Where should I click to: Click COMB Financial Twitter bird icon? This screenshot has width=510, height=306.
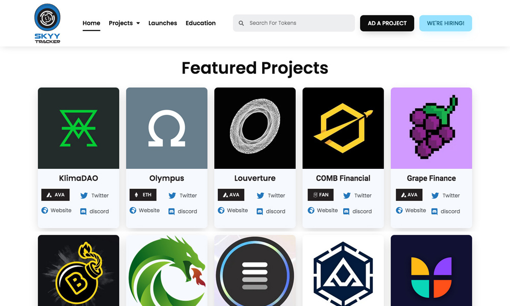pos(347,195)
